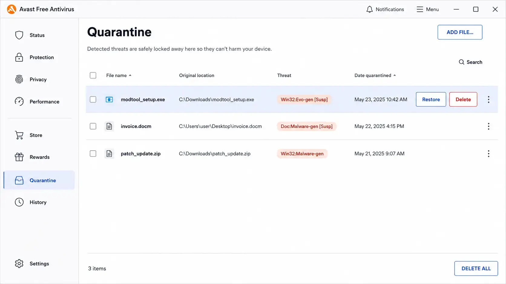506x284 pixels.
Task: Minimize the Avast window
Action: [x=456, y=9]
